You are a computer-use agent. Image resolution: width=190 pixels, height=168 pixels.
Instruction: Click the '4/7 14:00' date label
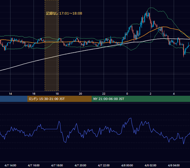tap(10, 165)
